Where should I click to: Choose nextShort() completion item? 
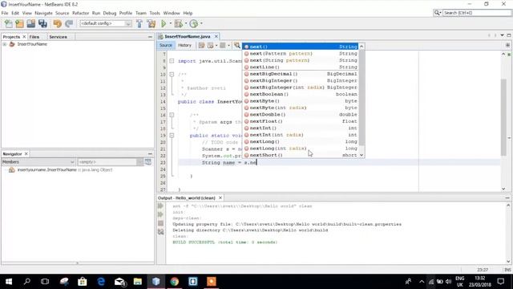(301, 155)
